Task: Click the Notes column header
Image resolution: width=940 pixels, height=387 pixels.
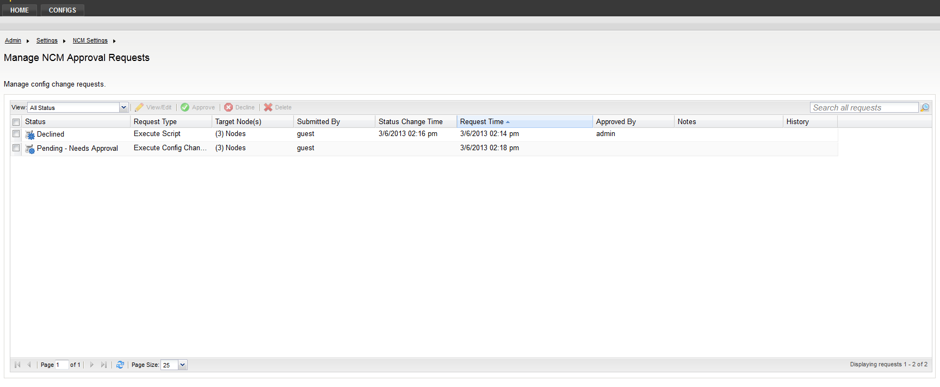Action: pos(729,121)
